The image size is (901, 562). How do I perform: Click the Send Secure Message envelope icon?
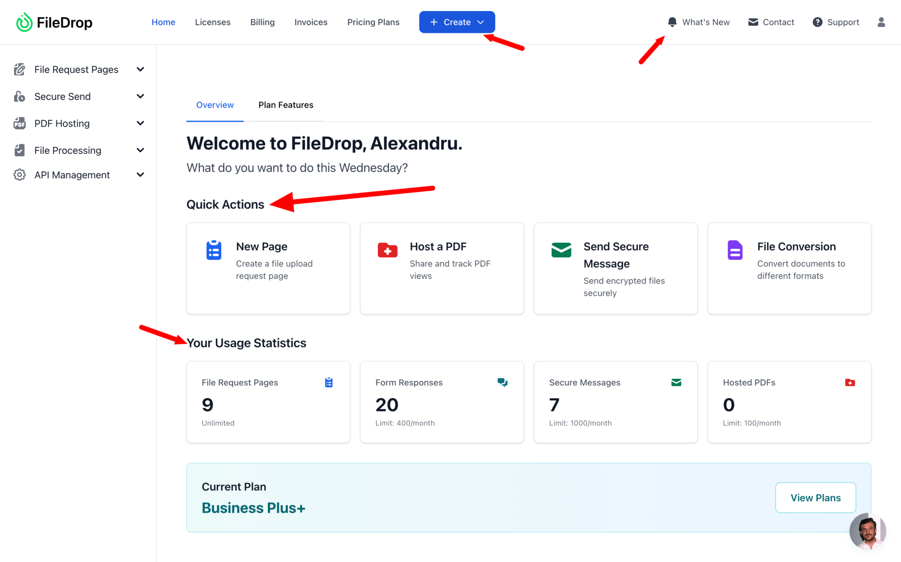coord(561,250)
